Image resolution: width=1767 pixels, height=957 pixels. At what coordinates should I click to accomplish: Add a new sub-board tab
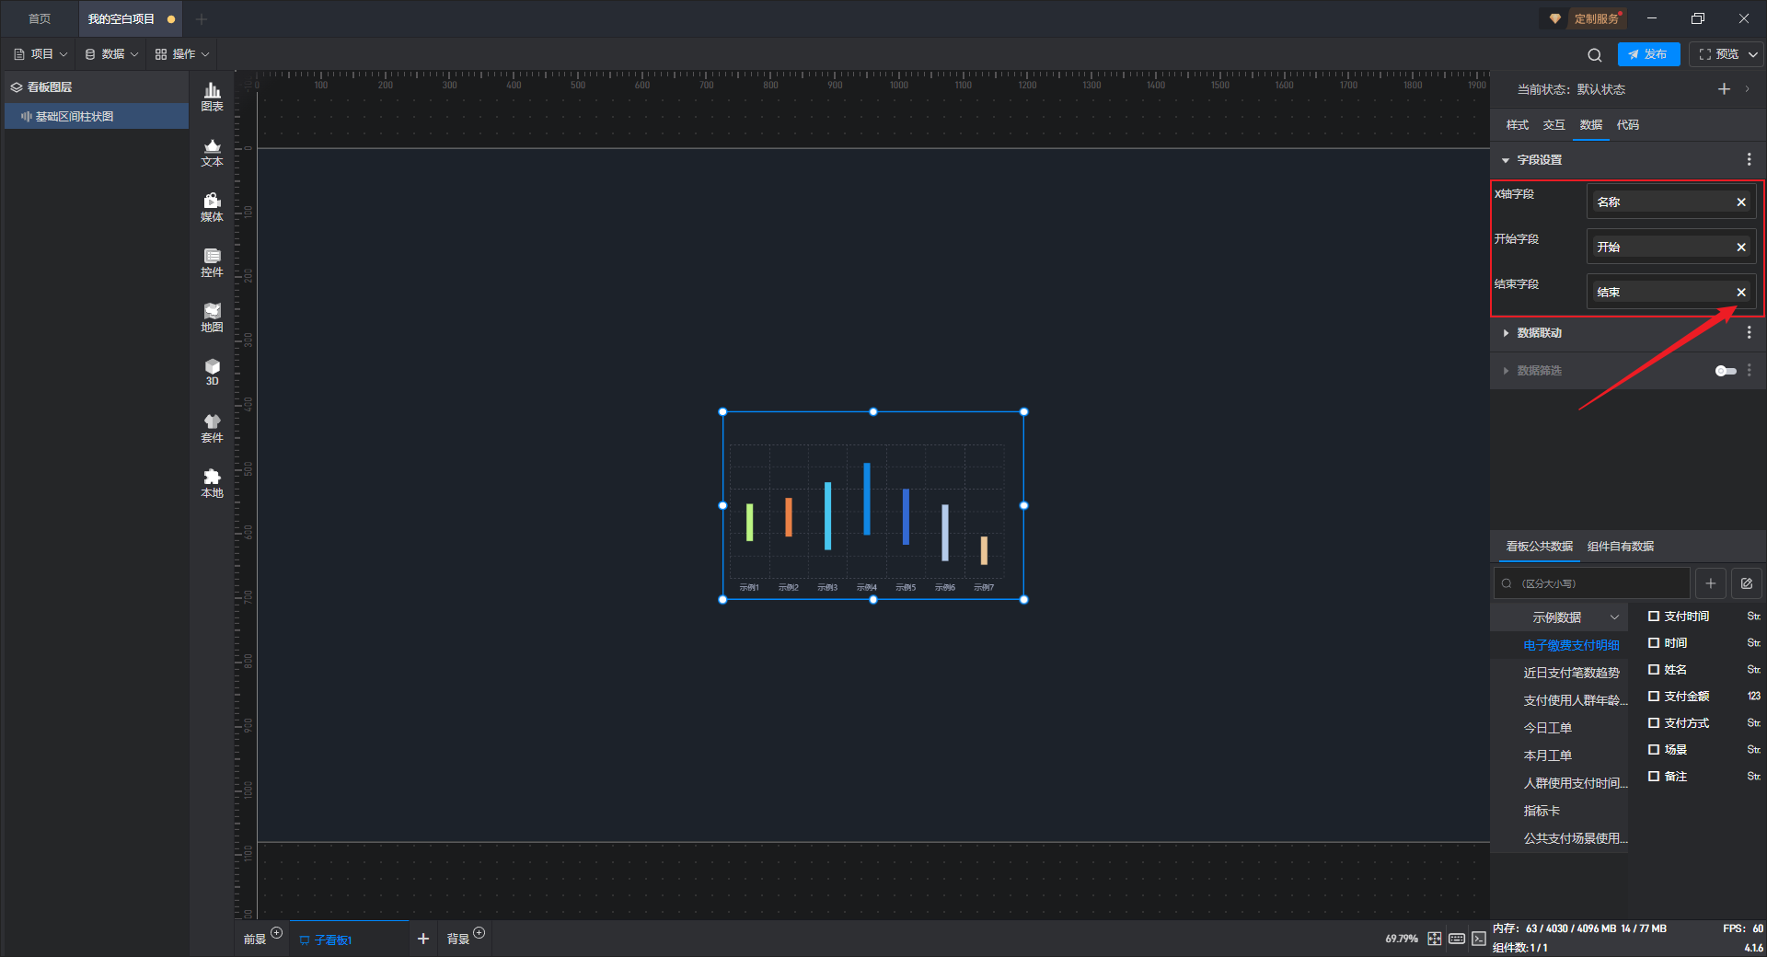(x=423, y=939)
